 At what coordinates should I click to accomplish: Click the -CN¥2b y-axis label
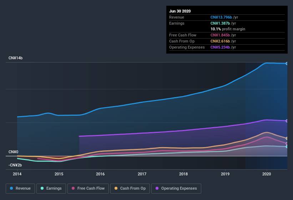tap(15, 165)
